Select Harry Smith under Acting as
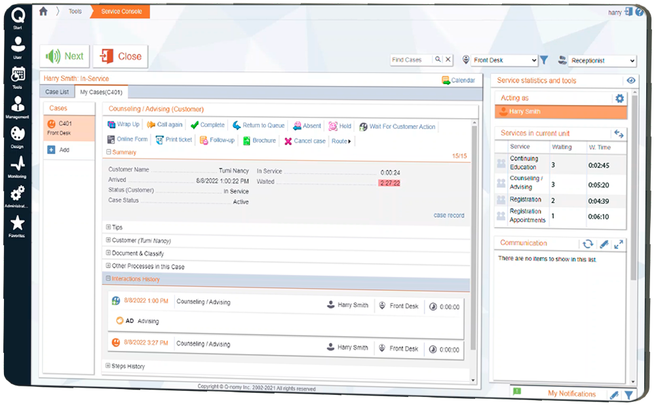Screen dimensions: 656x408 [x=560, y=112]
